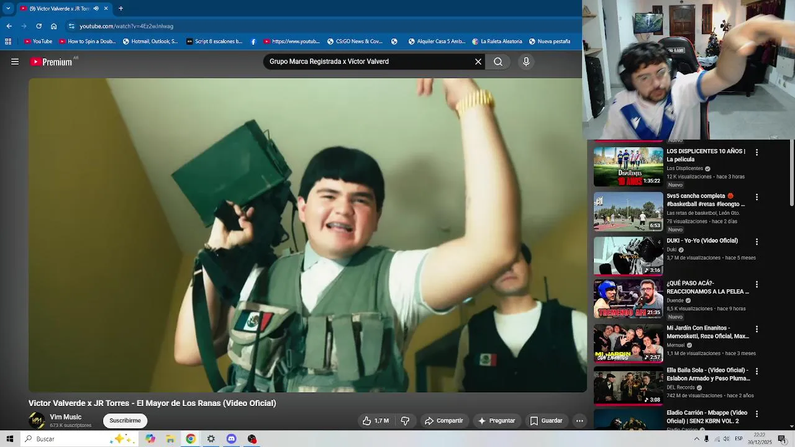
Task: Open the How to Spin a Doub... bookmark
Action: click(88, 42)
